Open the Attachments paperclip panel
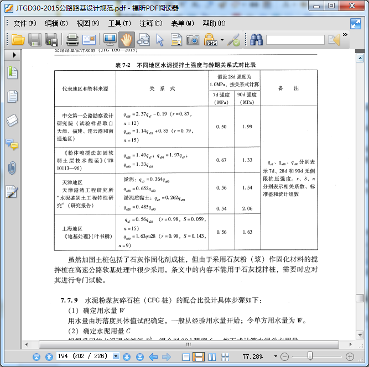Viewport: 369px width, 367px height. click(x=12, y=168)
